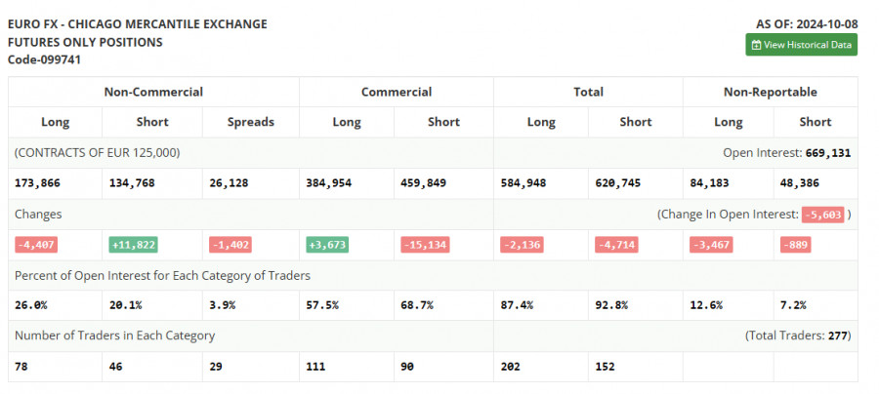The image size is (879, 394).
Task: Click the 87.4% percent value
Action: pos(517,305)
